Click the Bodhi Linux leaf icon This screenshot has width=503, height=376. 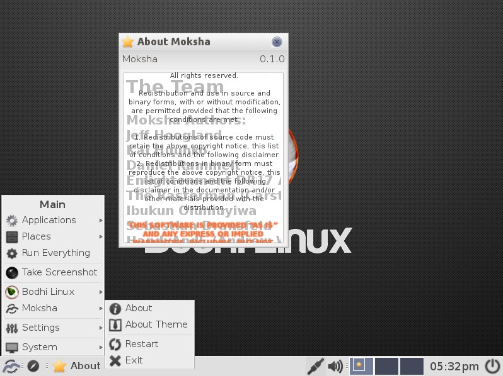12,292
